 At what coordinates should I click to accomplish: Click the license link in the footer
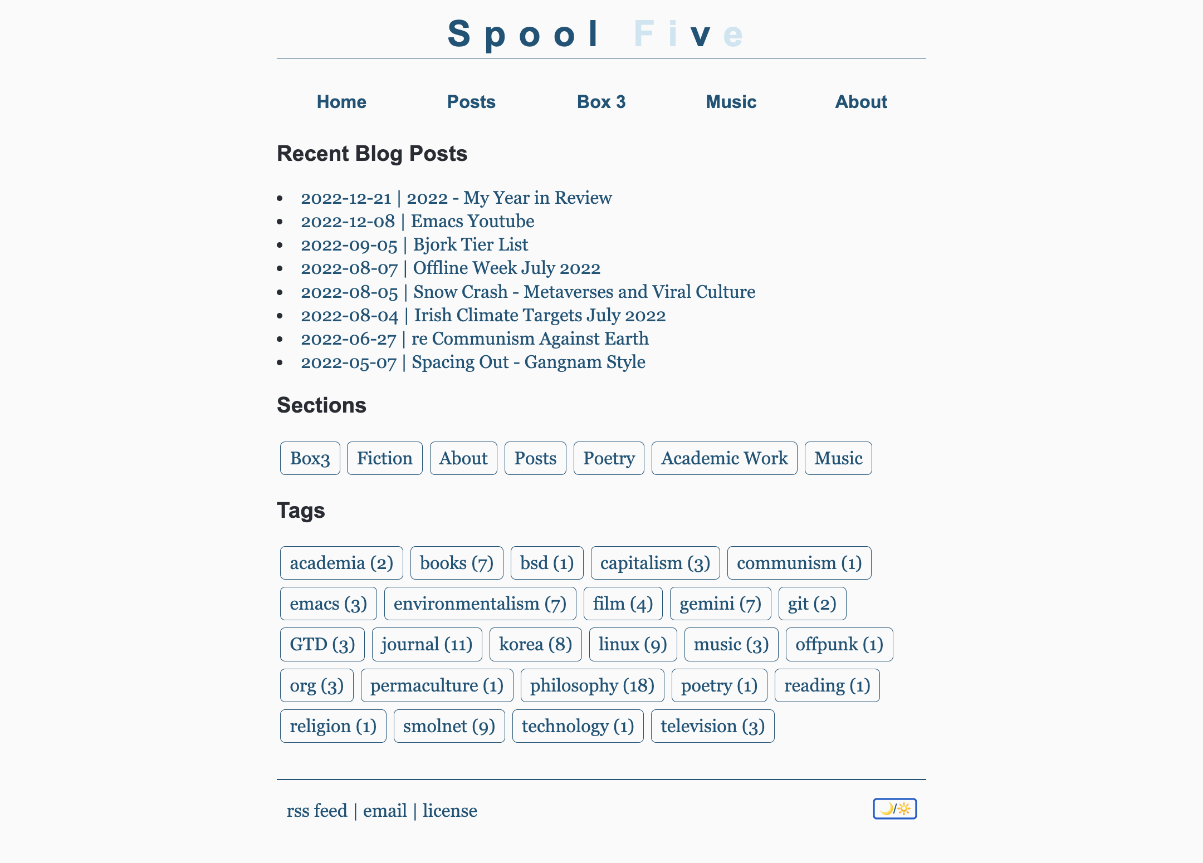(x=449, y=811)
